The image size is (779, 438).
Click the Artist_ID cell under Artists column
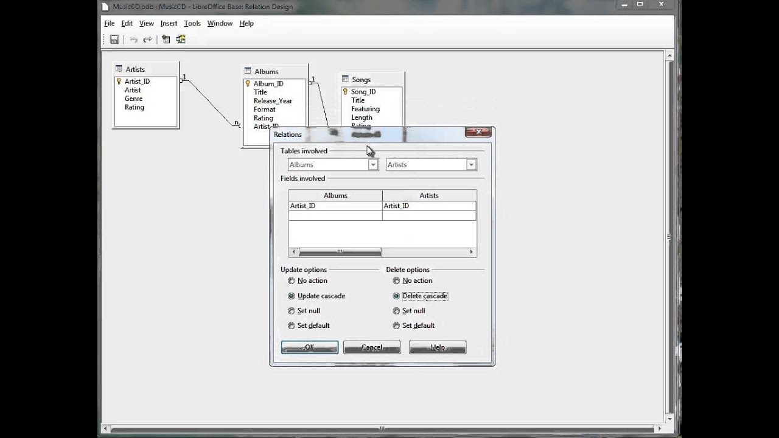[429, 206]
